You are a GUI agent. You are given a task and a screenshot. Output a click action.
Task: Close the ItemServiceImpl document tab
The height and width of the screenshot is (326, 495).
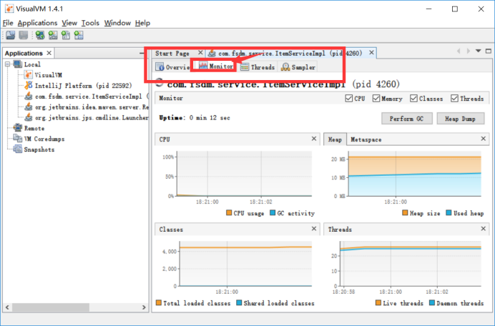(371, 52)
